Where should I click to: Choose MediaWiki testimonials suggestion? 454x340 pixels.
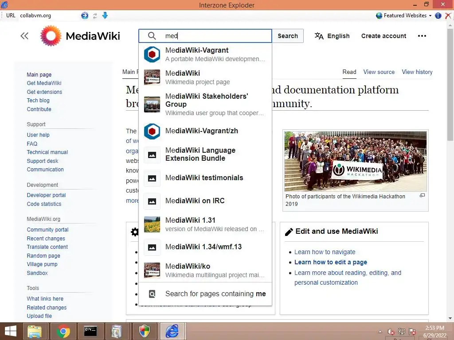click(x=205, y=178)
